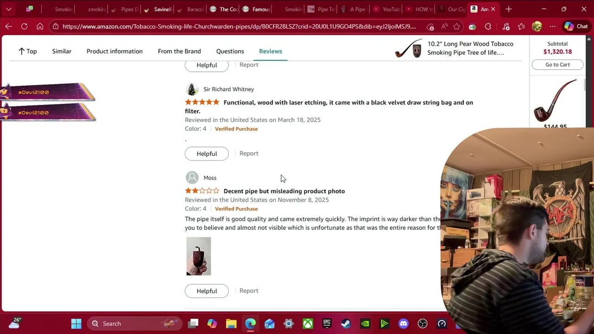
Task: Open Windows Settings gear on taskbar
Action: [x=289, y=323]
